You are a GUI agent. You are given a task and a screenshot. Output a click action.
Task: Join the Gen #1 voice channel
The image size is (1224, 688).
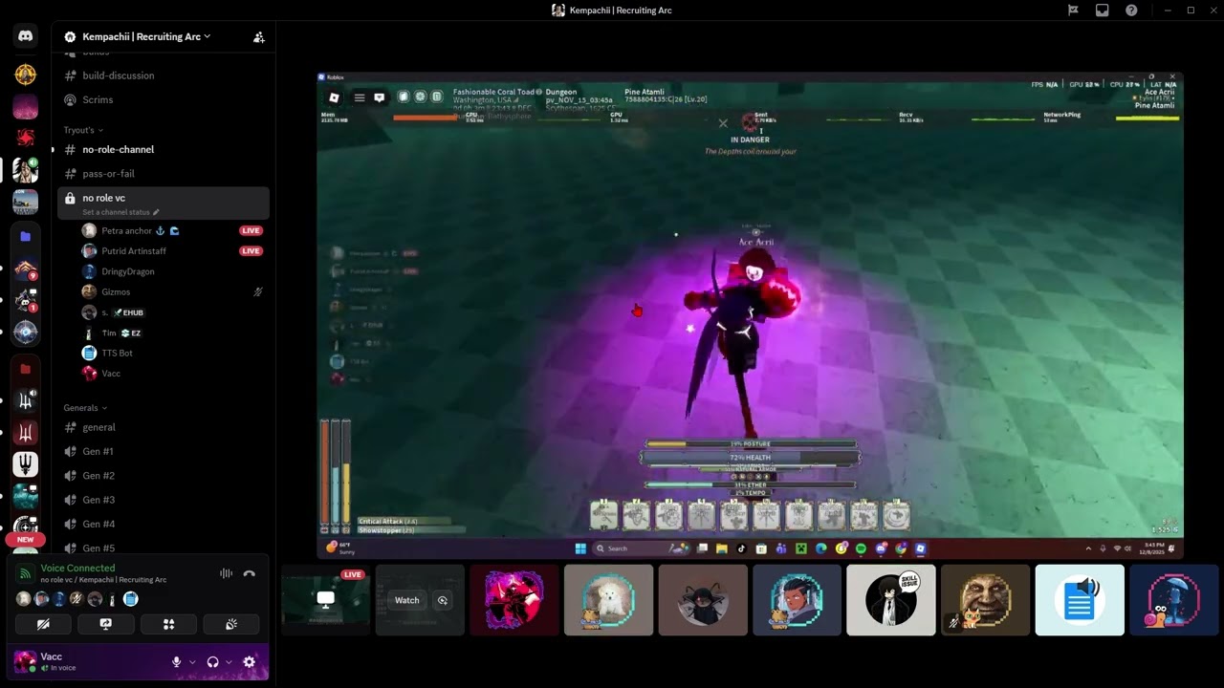(164, 451)
